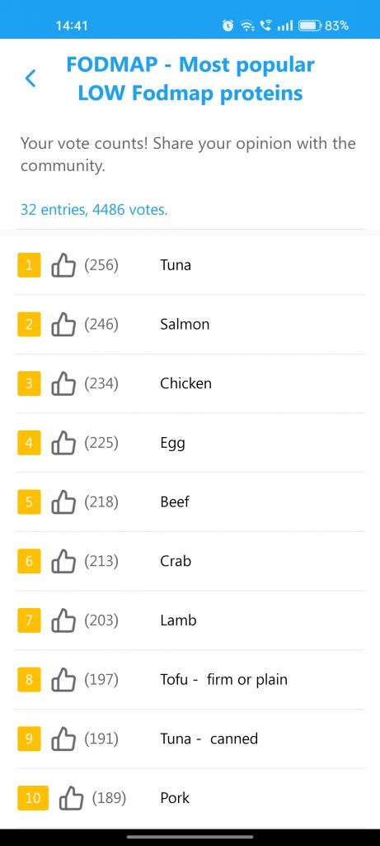The width and height of the screenshot is (380, 846).
Task: Tap the yellow rank 1 badge
Action: pyautogui.click(x=29, y=265)
